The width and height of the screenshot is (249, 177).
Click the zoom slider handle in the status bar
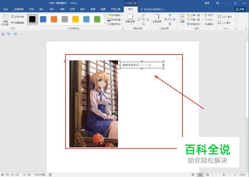(224, 175)
